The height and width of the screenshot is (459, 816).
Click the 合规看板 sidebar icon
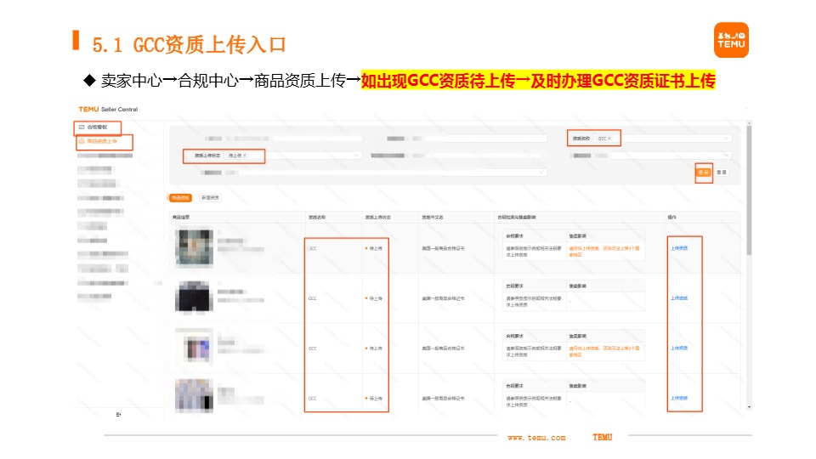[82, 127]
